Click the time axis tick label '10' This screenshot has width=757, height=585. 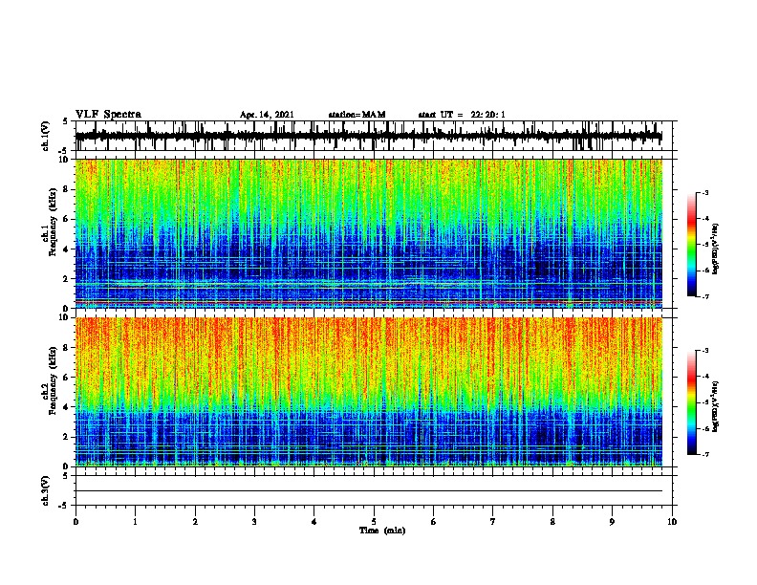672,522
